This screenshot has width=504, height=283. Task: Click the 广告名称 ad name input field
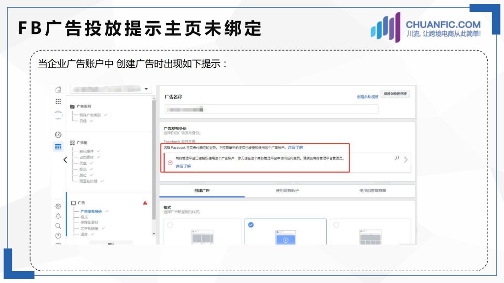271,109
